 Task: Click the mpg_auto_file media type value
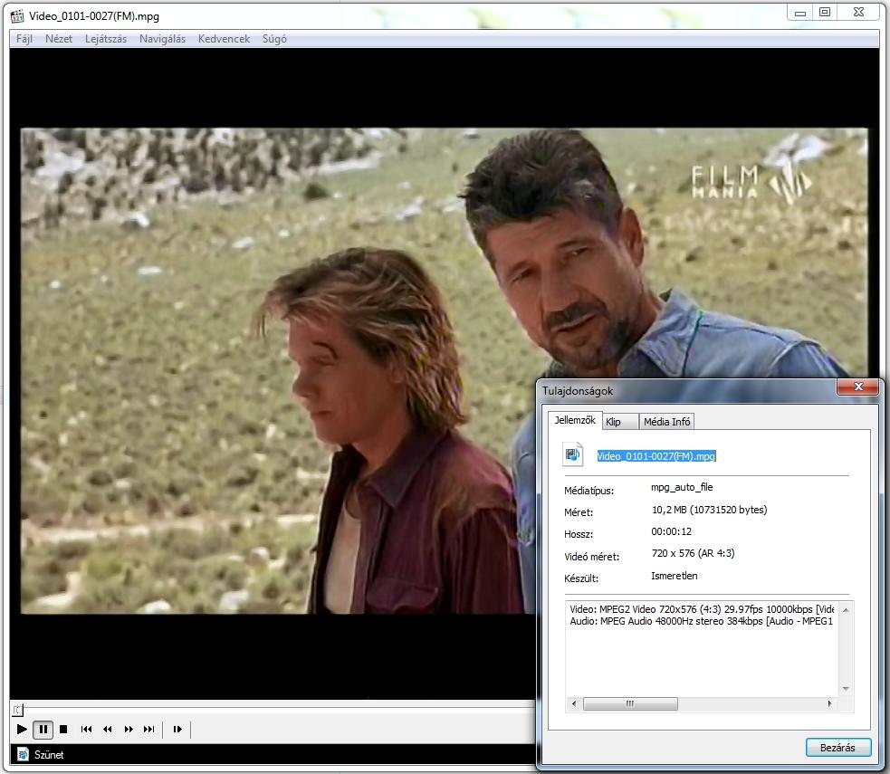coord(682,487)
